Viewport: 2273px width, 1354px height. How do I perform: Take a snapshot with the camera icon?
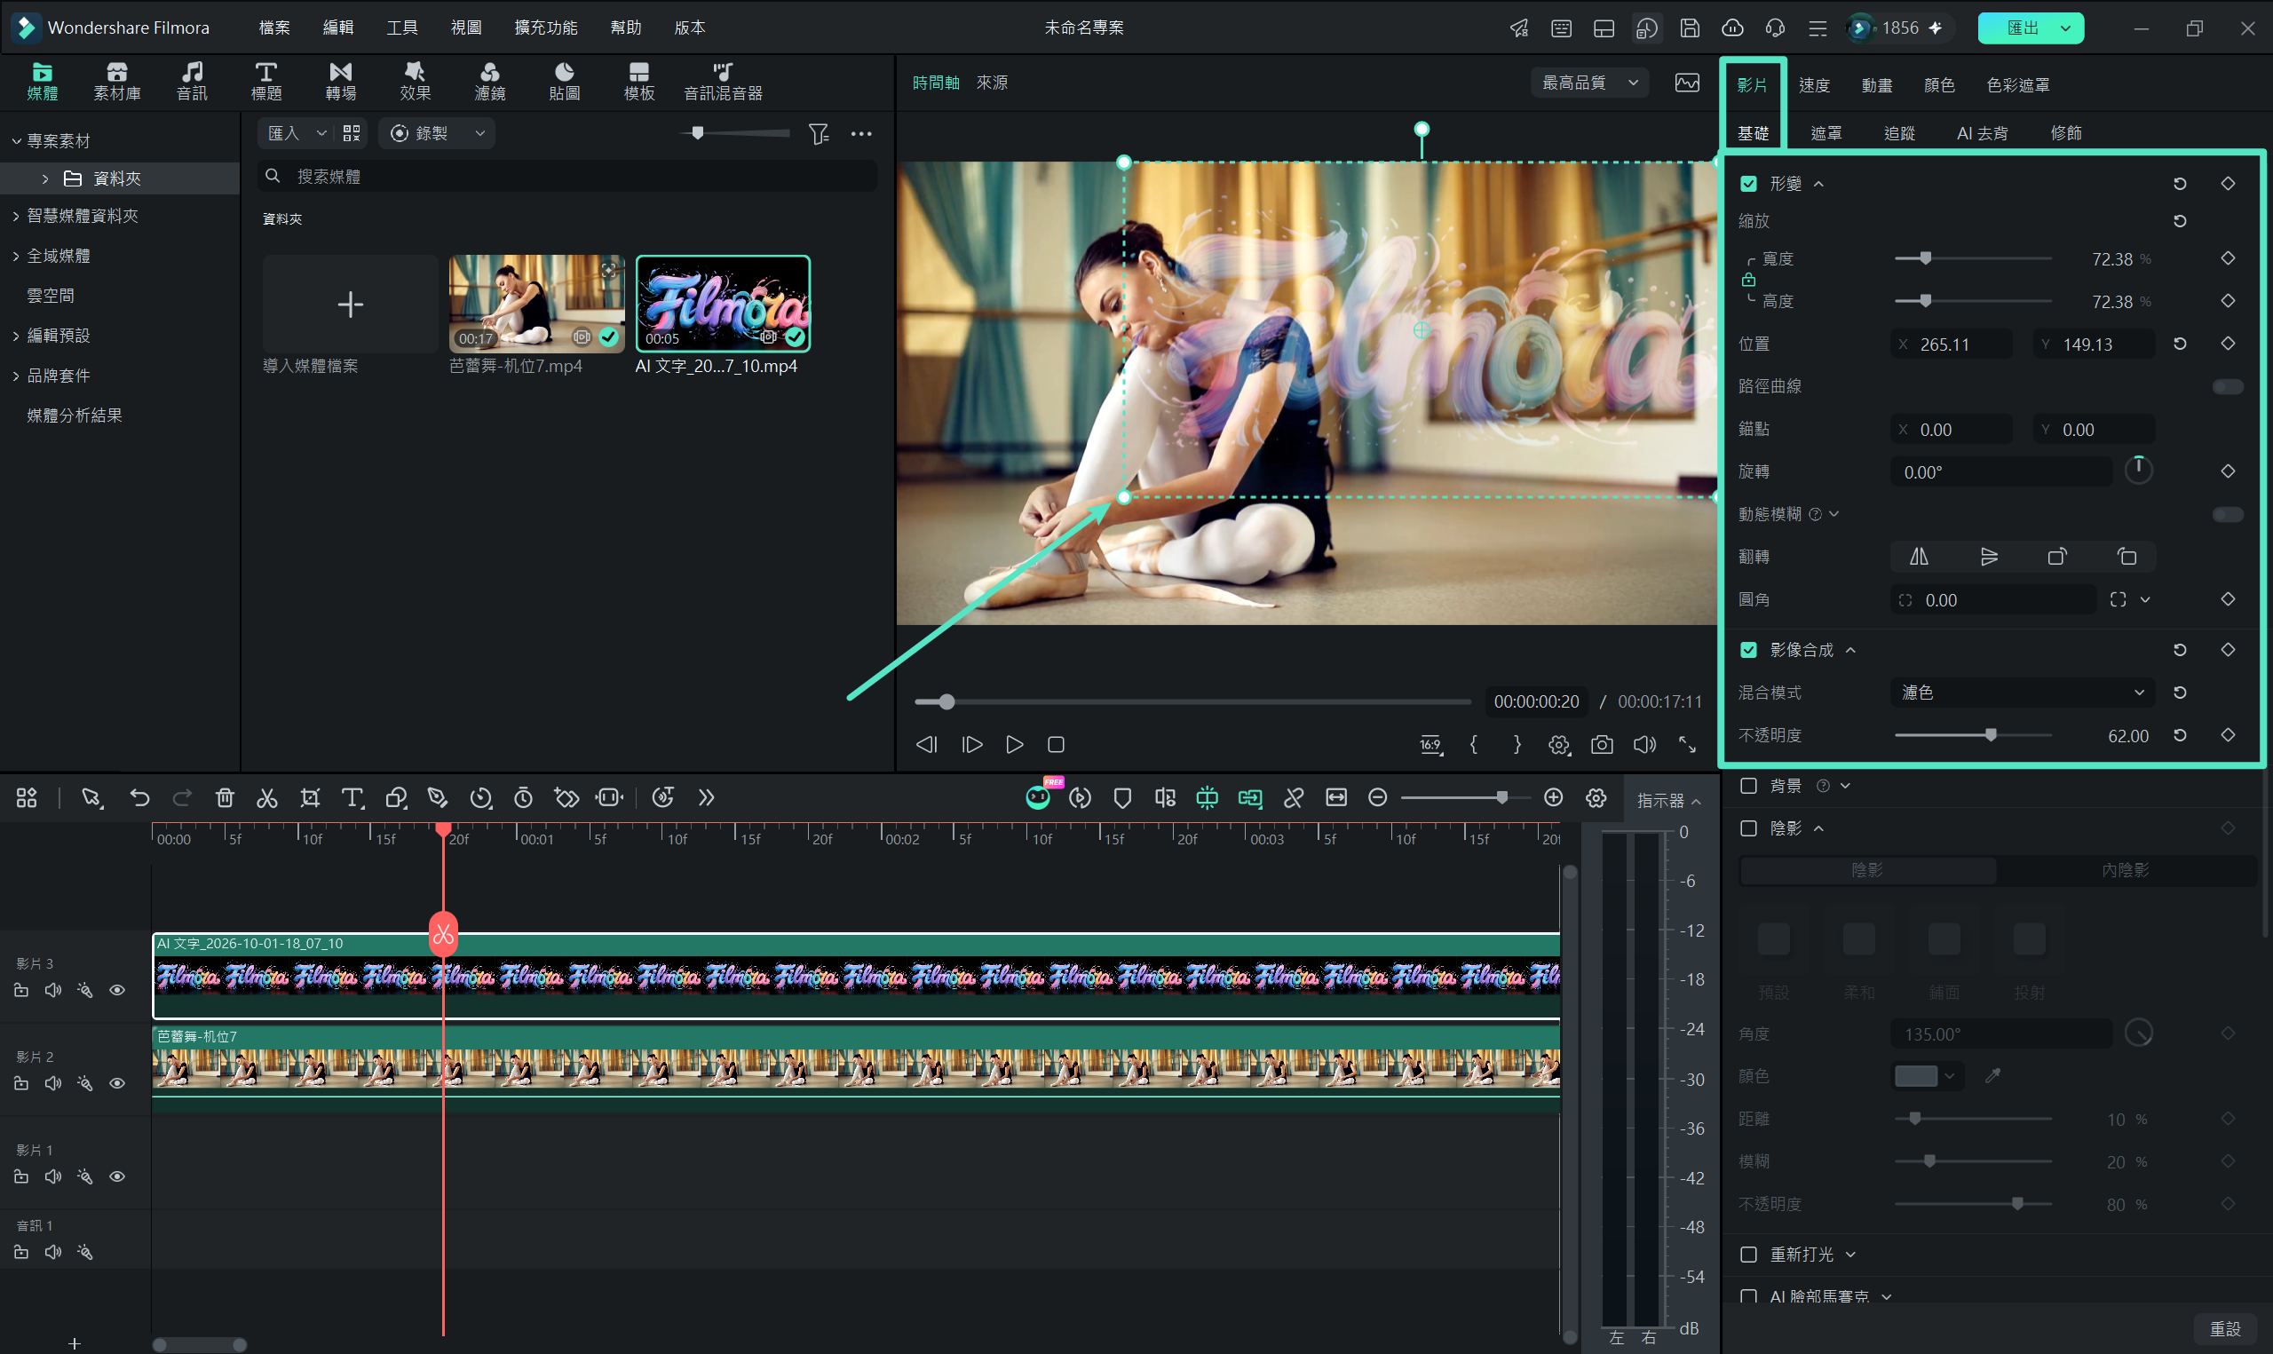click(x=1602, y=745)
